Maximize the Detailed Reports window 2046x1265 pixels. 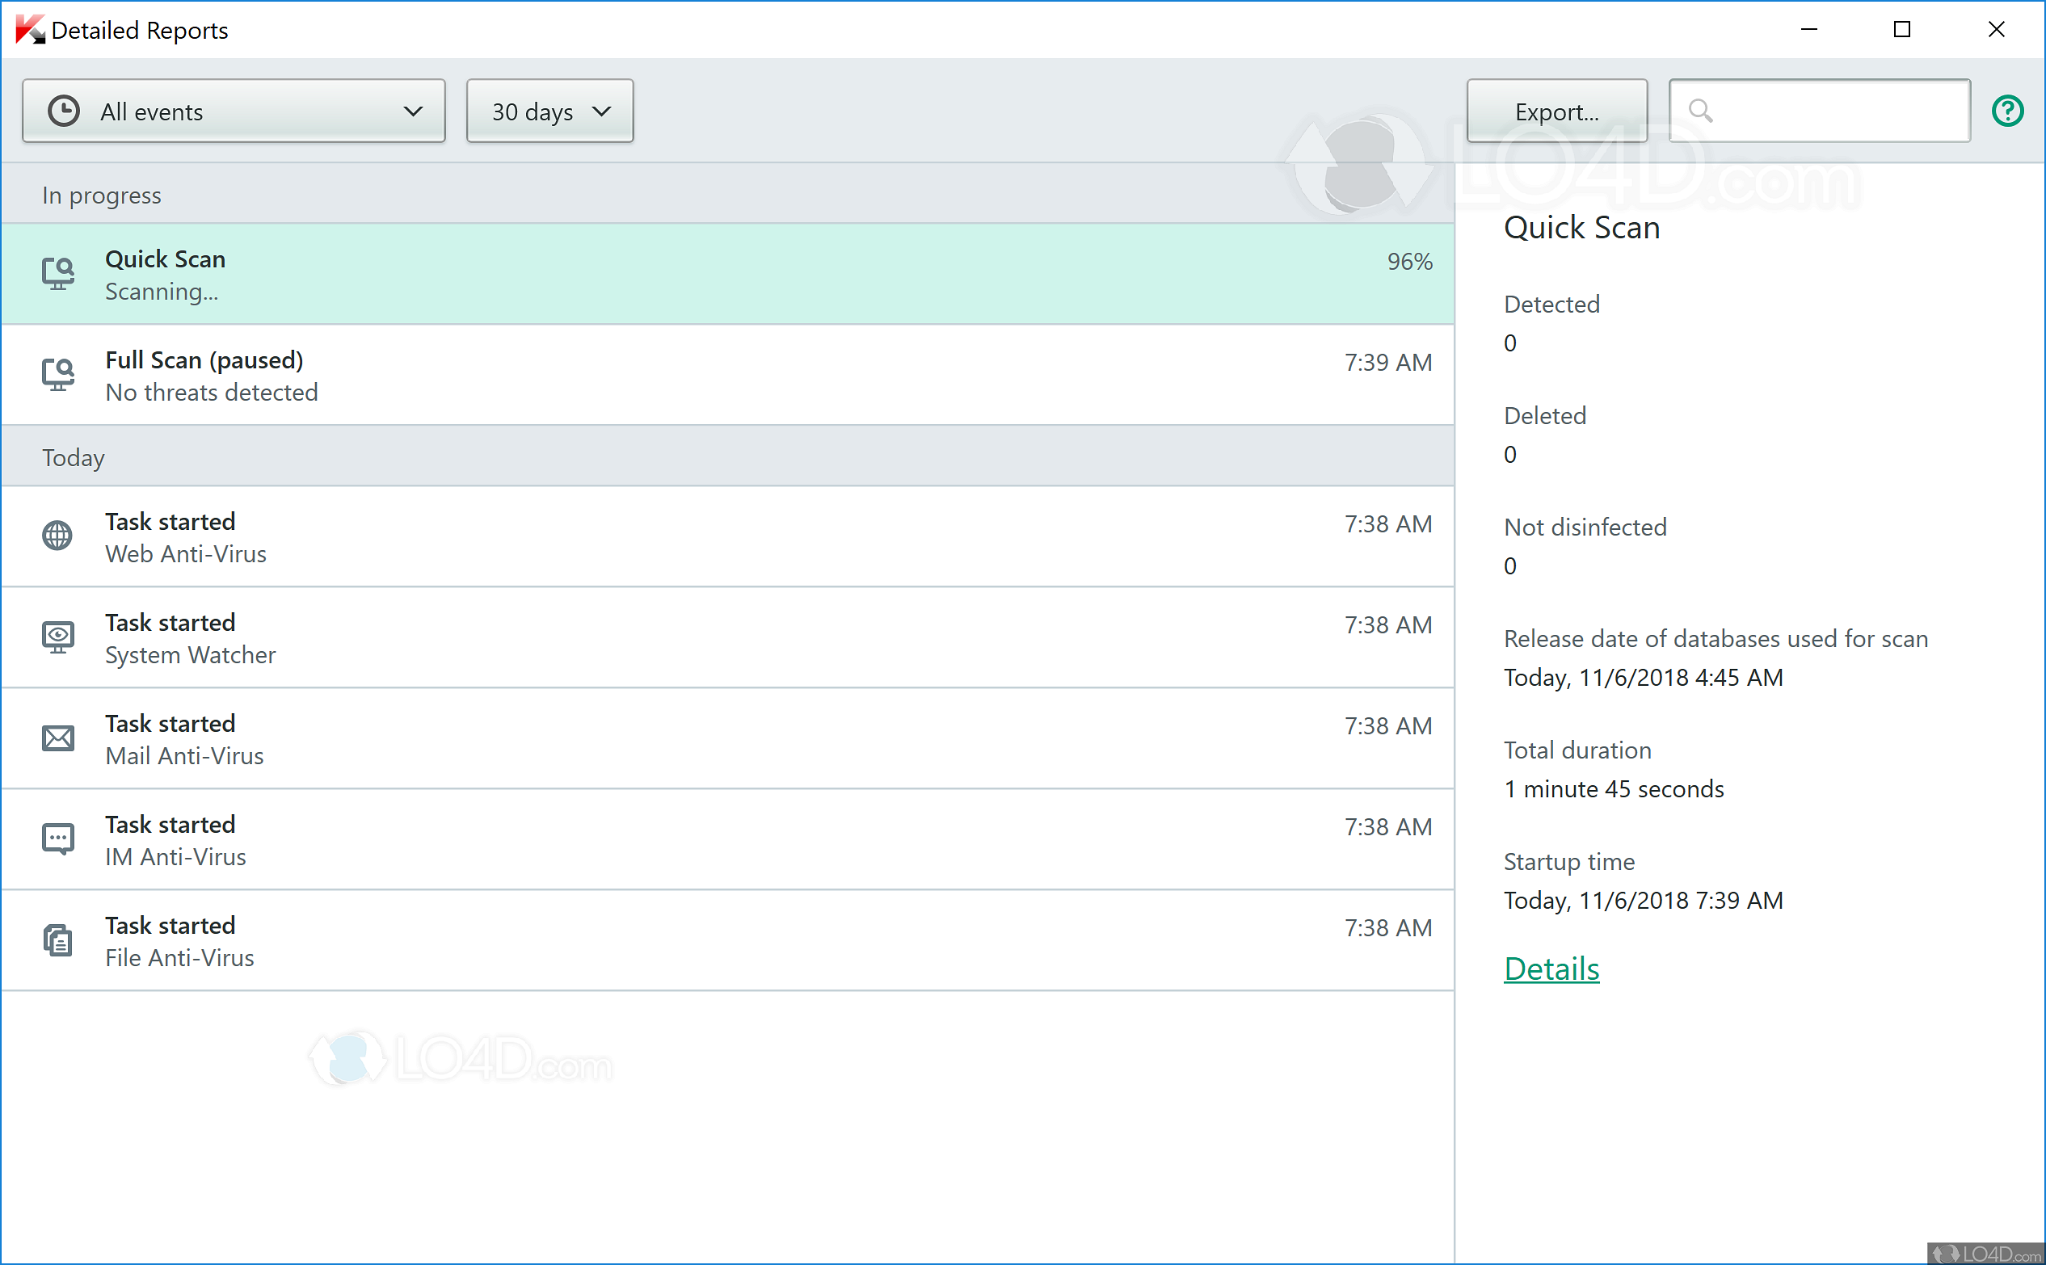(1902, 29)
